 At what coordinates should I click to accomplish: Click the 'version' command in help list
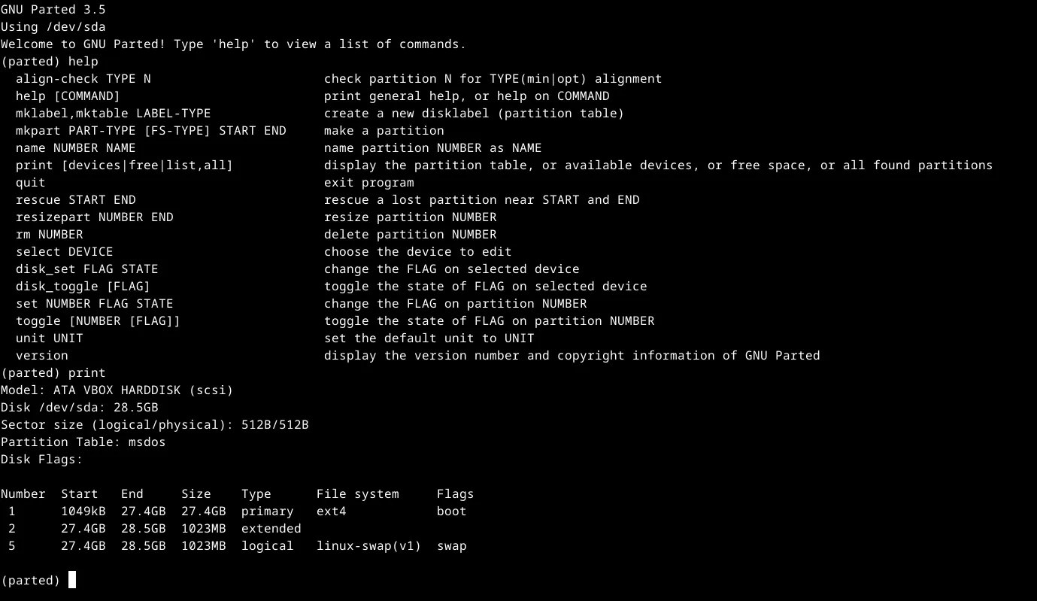[x=41, y=356]
